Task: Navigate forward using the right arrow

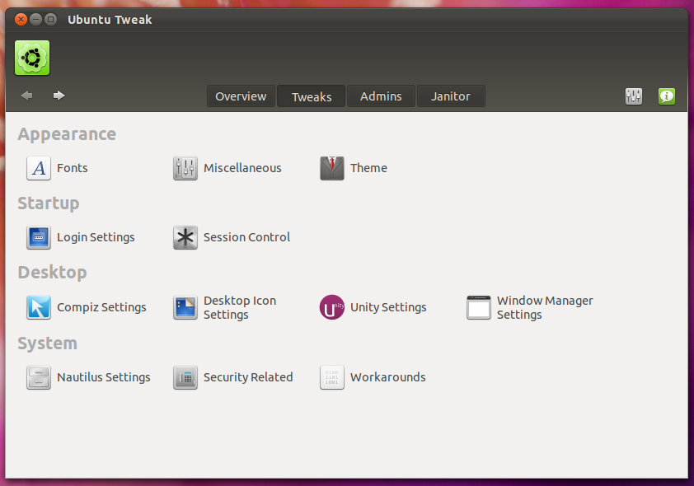Action: coord(59,96)
